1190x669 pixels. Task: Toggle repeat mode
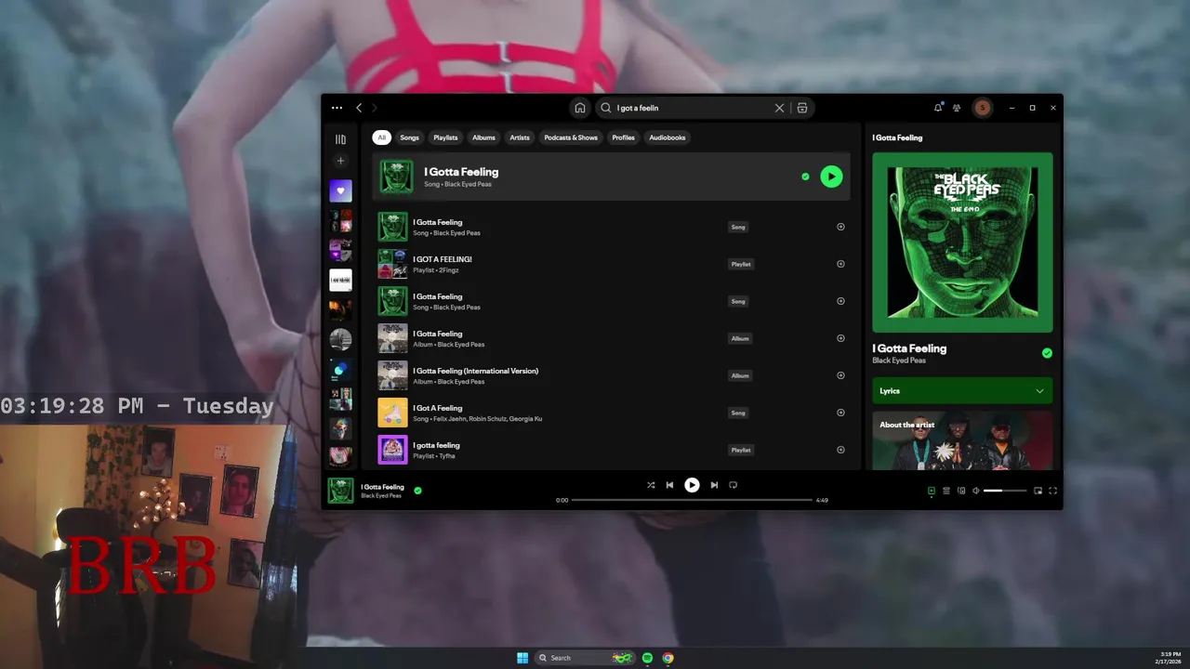pyautogui.click(x=733, y=485)
